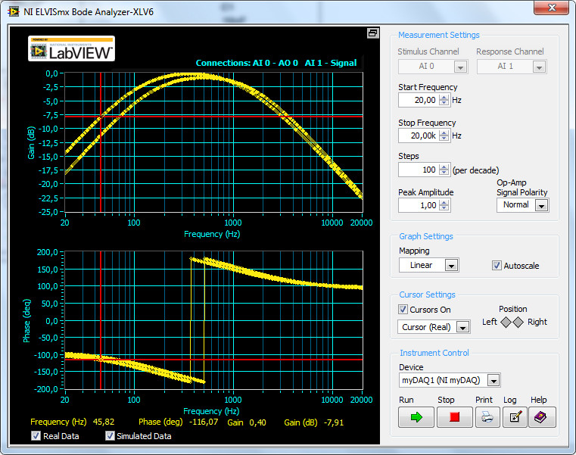Viewport: 576px width, 455px height.
Task: Click the Frequency (Hz) readout 45,82
Action: click(104, 422)
